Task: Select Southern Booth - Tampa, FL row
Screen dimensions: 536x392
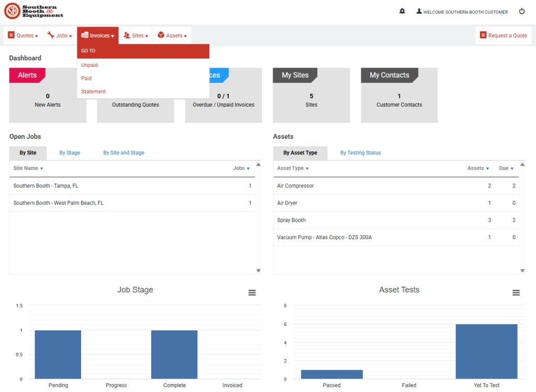Action: (x=132, y=186)
